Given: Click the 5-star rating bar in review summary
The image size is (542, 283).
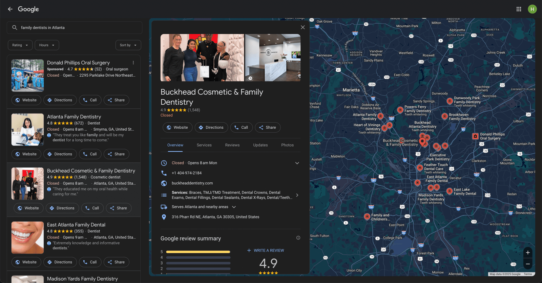Looking at the screenshot, I should [198, 252].
